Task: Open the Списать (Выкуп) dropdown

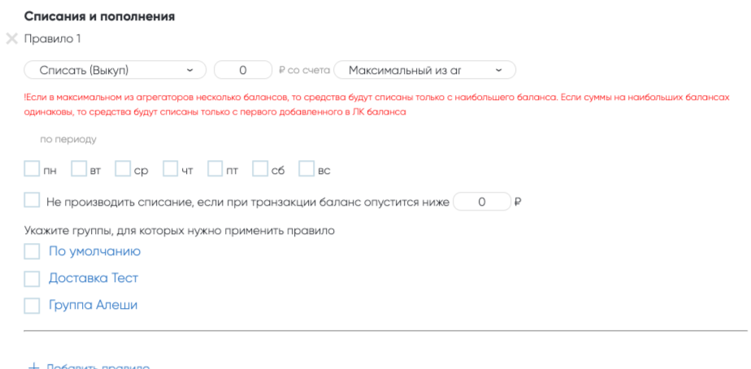Action: tap(115, 70)
